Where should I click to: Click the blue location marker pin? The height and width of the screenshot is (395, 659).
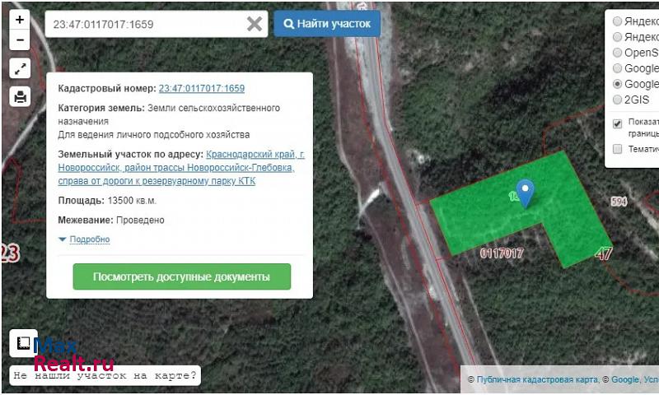pos(524,192)
